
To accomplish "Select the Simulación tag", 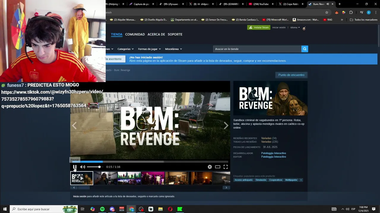I will click(261, 180).
